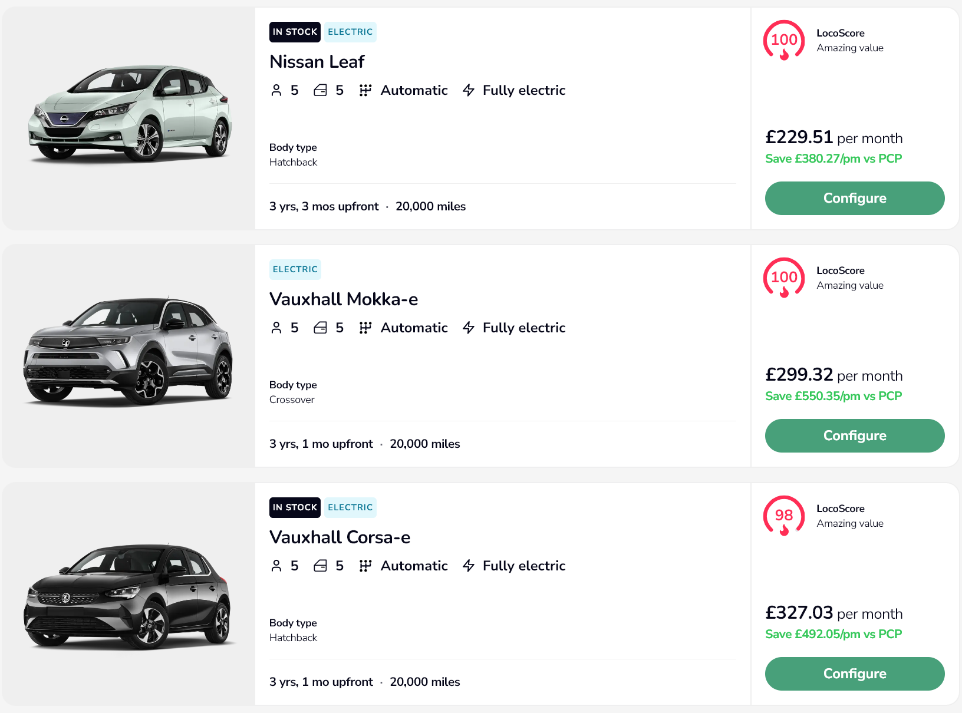Configure the Nissan Leaf lease
962x713 pixels.
854,198
